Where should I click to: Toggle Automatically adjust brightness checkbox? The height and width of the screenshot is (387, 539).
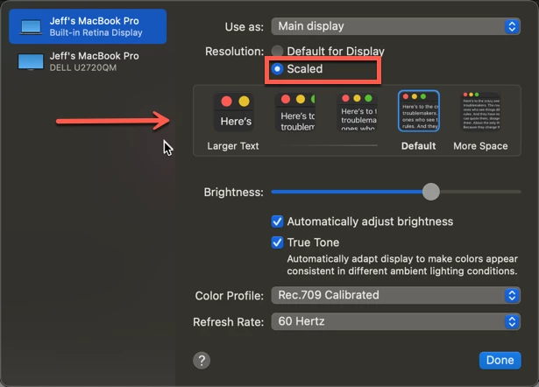coord(277,222)
